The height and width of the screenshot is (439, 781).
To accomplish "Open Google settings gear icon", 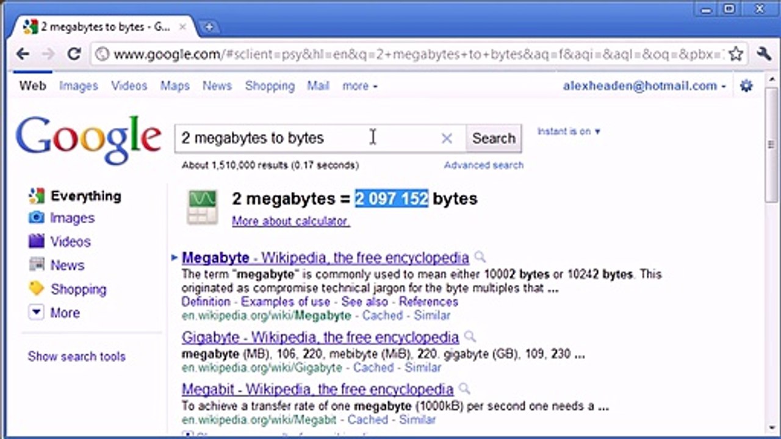I will [x=746, y=86].
